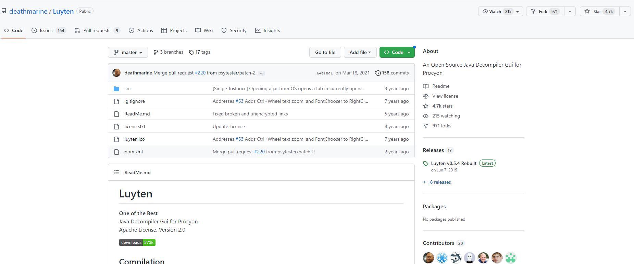Open the Add file dropdown

(x=360, y=52)
